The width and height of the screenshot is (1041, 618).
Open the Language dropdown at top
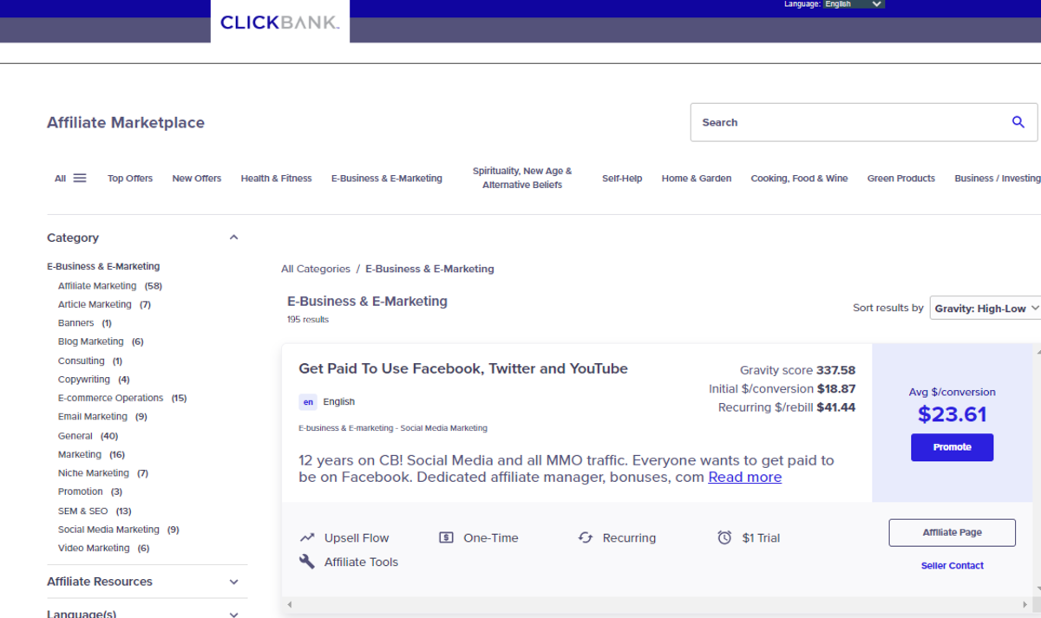pyautogui.click(x=852, y=4)
